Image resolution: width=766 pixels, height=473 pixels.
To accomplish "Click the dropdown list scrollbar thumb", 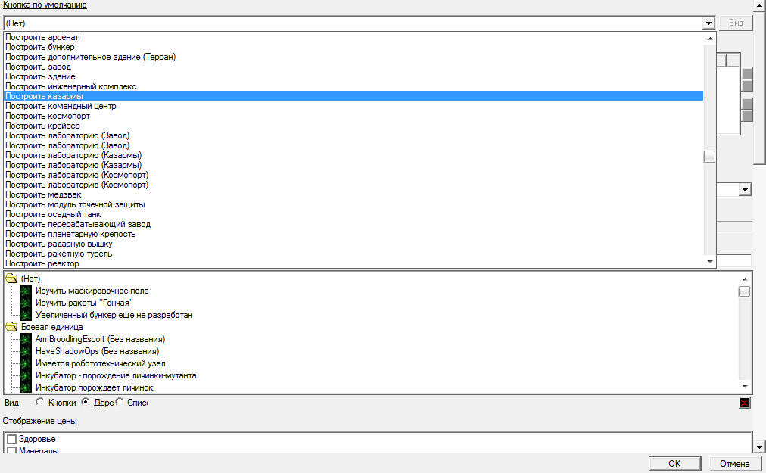I will point(709,157).
